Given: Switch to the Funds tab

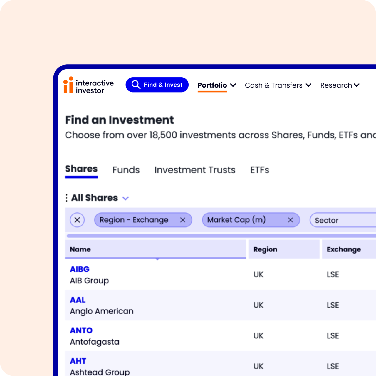Looking at the screenshot, I should (x=126, y=170).
